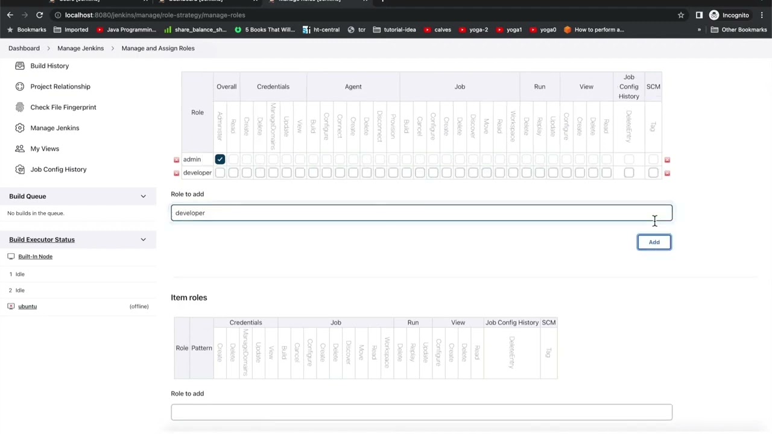Open Manage and Assign Roles breadcrumb
Image resolution: width=772 pixels, height=434 pixels.
pyautogui.click(x=158, y=48)
